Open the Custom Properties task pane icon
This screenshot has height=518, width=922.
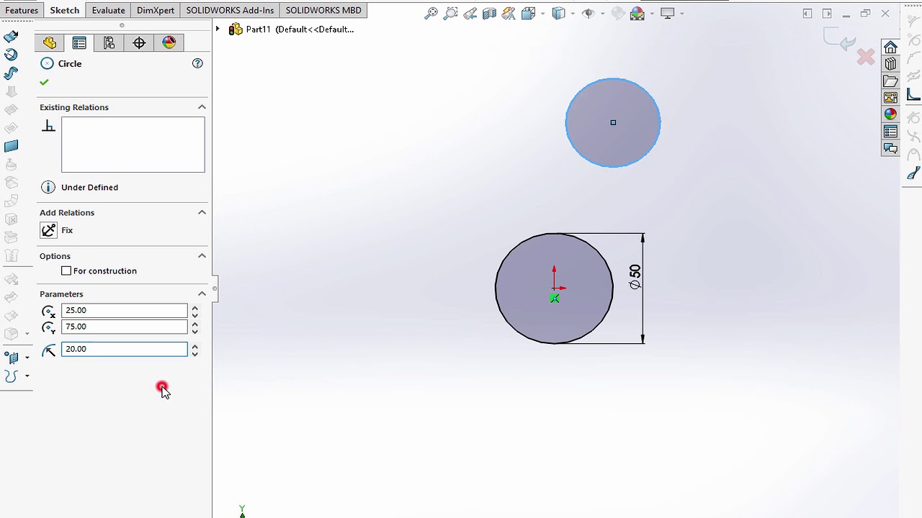pos(890,132)
